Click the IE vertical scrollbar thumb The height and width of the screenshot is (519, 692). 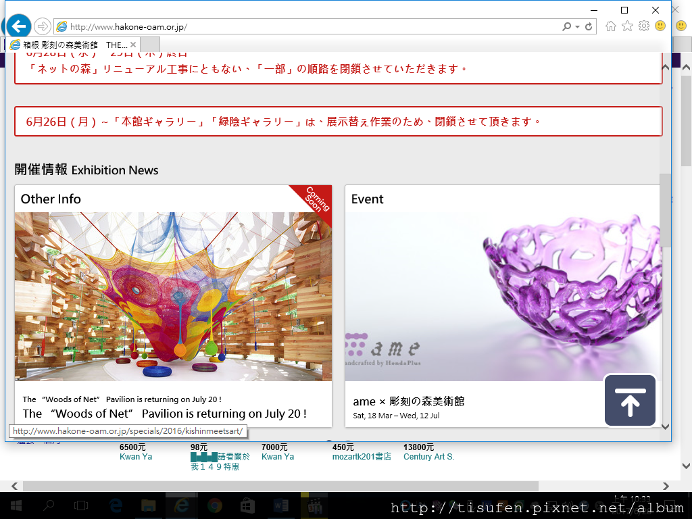(665, 210)
